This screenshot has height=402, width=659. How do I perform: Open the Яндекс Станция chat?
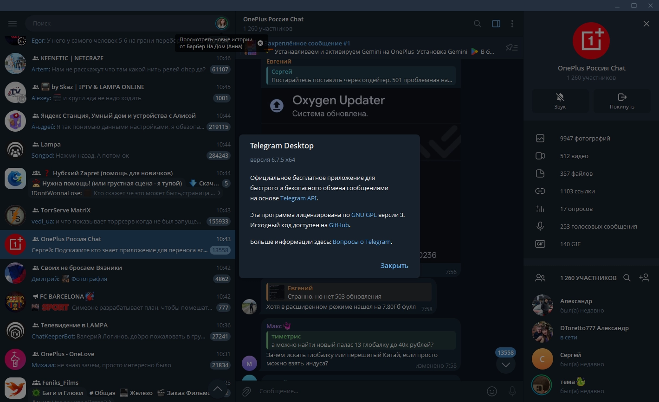[117, 121]
